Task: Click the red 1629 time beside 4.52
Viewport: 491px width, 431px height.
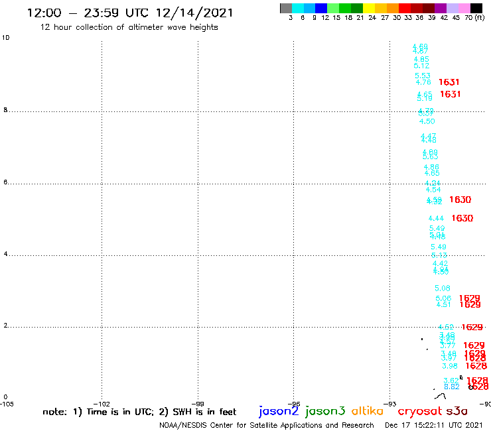Action: pos(472,328)
